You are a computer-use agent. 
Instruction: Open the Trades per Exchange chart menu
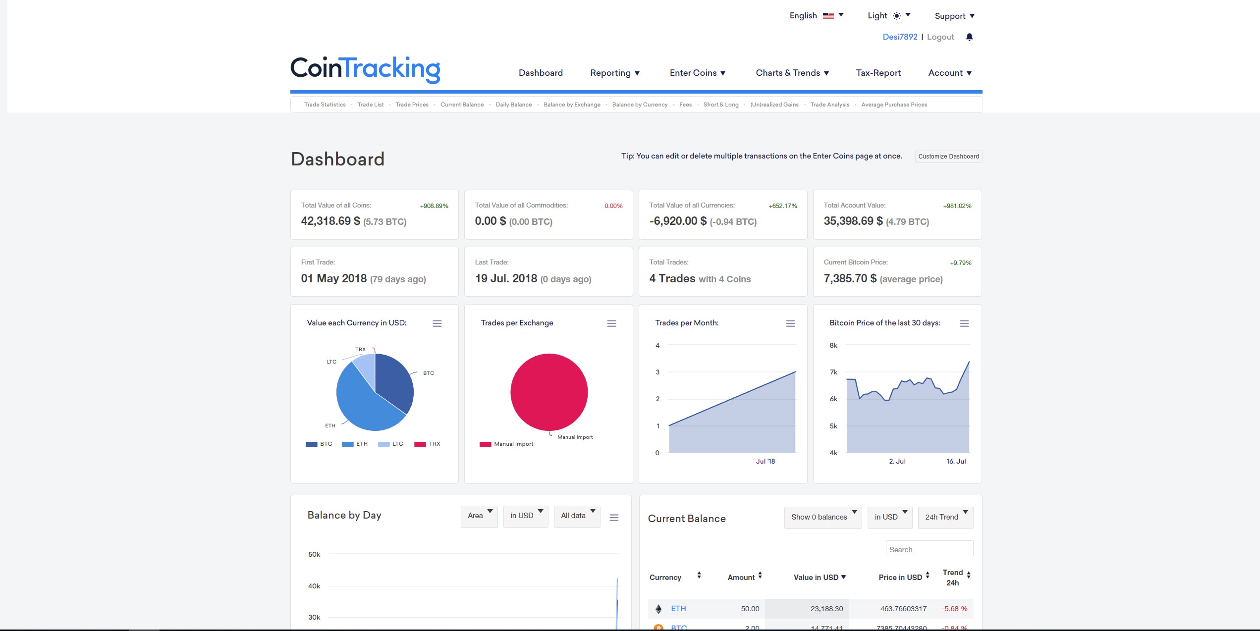611,323
